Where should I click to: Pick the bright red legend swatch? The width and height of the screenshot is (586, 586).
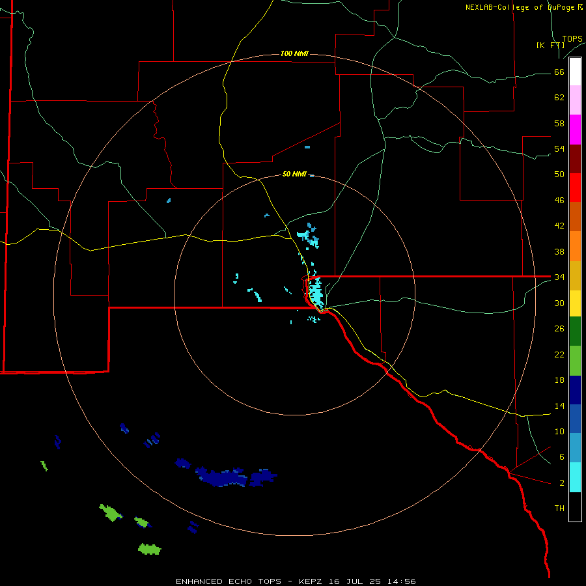[x=575, y=188]
